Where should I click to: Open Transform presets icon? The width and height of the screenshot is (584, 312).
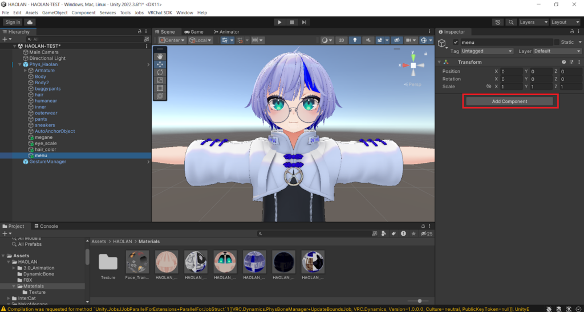[571, 62]
